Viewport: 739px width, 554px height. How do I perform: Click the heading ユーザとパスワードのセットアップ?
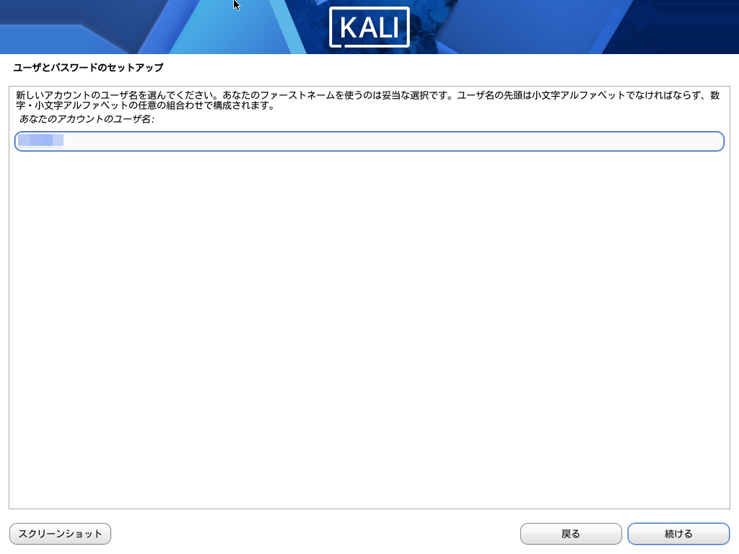(88, 67)
